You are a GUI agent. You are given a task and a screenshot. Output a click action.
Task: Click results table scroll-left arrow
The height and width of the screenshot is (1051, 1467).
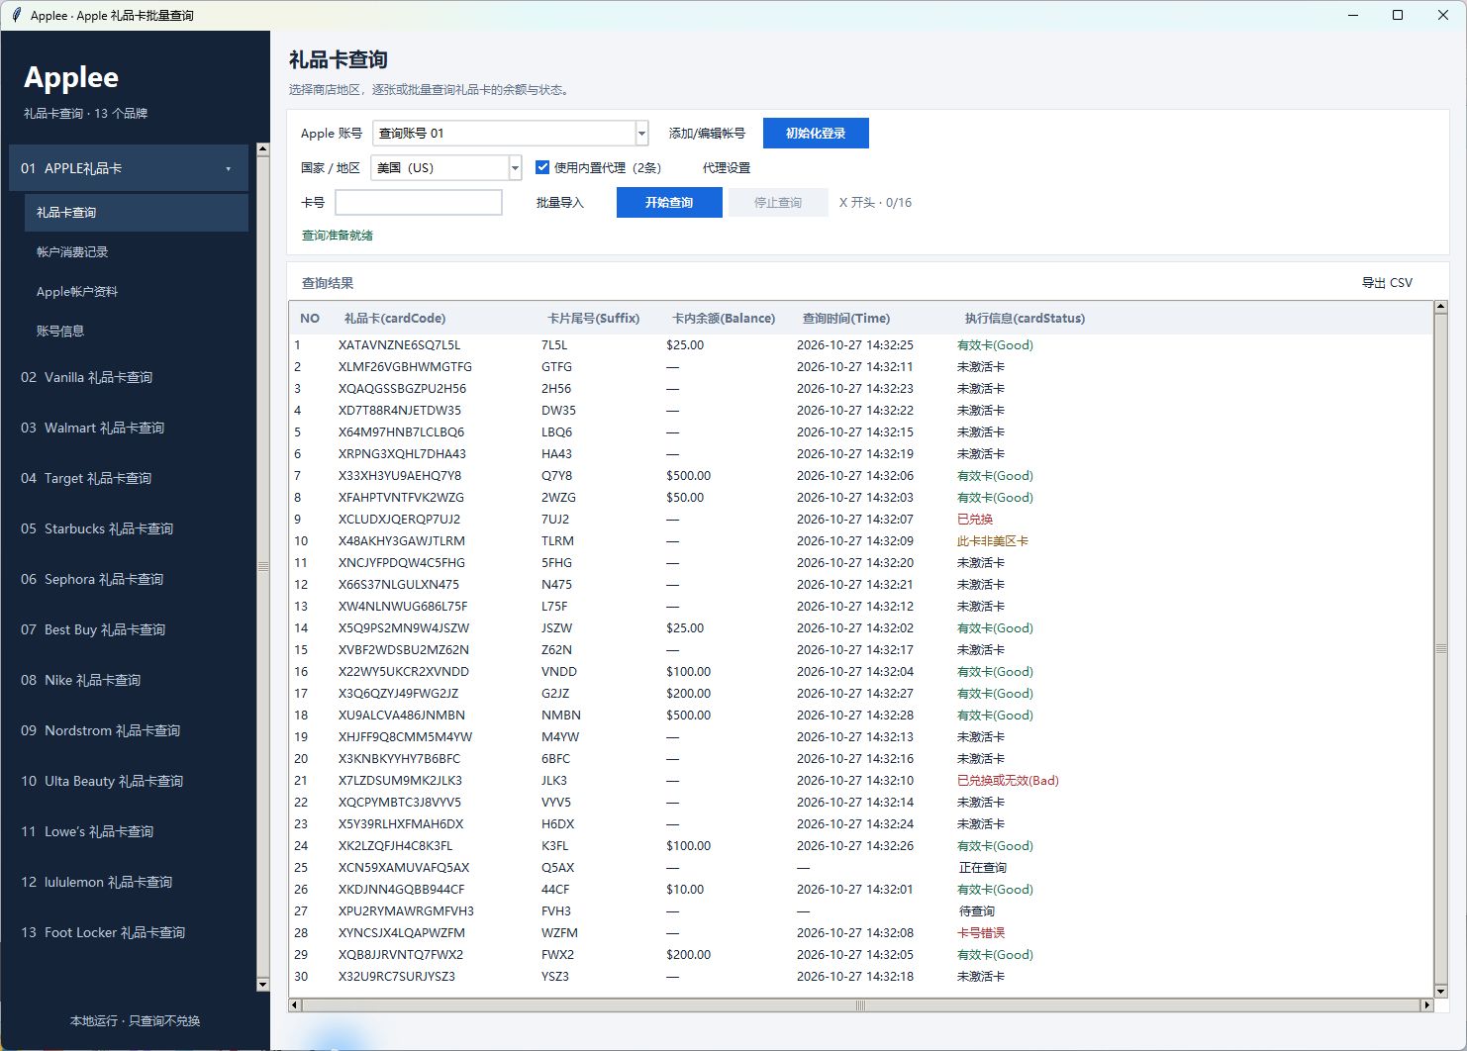295,1005
